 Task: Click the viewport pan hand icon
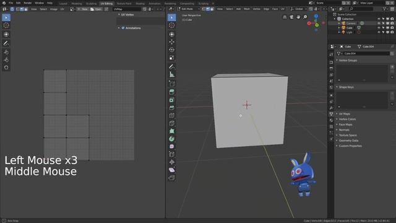pos(298,17)
